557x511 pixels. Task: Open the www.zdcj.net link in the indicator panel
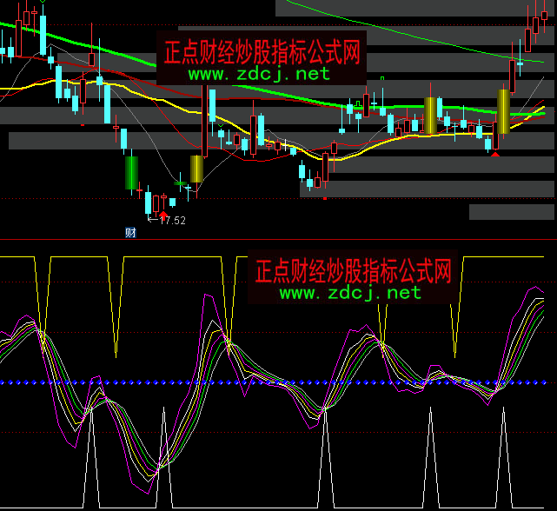coord(350,293)
